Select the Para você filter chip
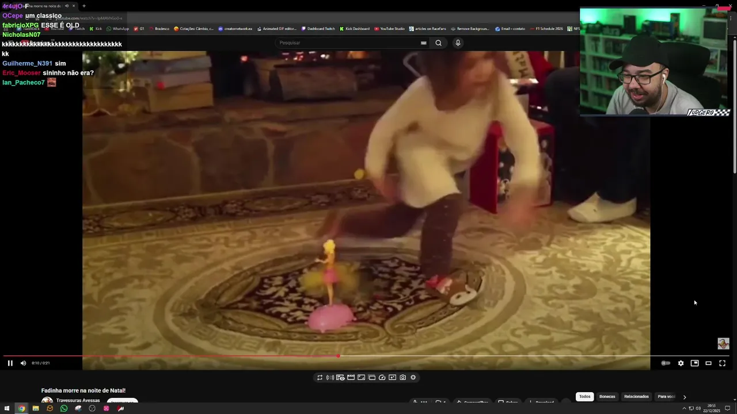737x414 pixels. (666, 397)
